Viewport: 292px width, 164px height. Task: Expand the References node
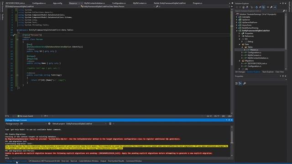pos(239,36)
